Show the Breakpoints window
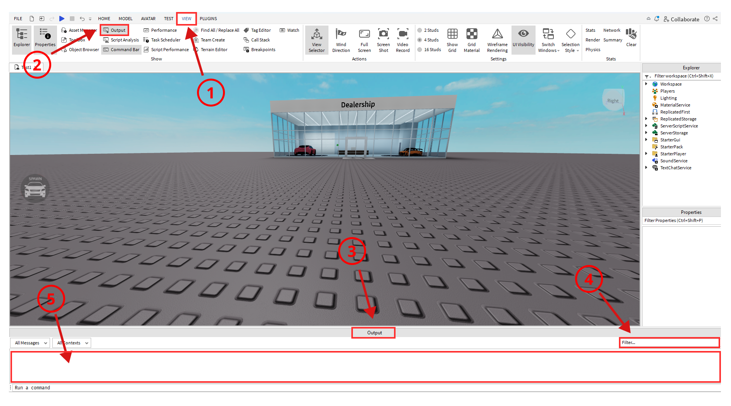Image resolution: width=731 pixels, height=406 pixels. (x=259, y=50)
